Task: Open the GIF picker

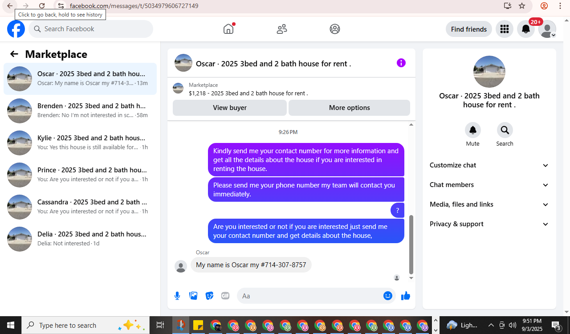Action: pyautogui.click(x=225, y=296)
